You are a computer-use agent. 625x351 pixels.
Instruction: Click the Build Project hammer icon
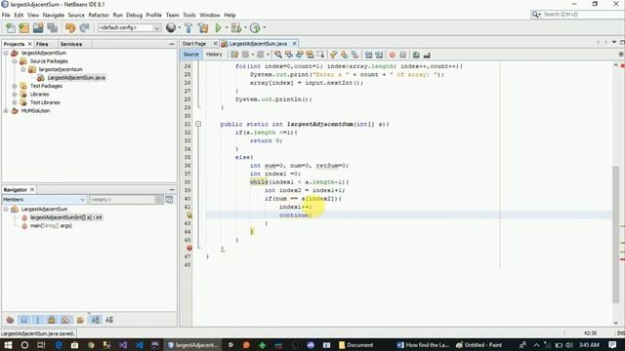188,28
